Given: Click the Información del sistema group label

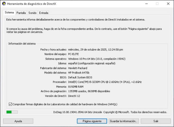Looking at the screenshot, I should tap(22, 44).
